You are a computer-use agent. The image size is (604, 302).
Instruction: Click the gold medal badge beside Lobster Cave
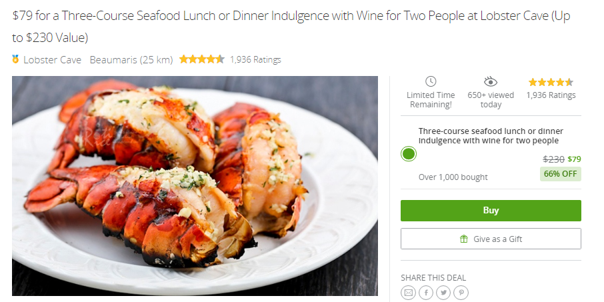tap(15, 59)
